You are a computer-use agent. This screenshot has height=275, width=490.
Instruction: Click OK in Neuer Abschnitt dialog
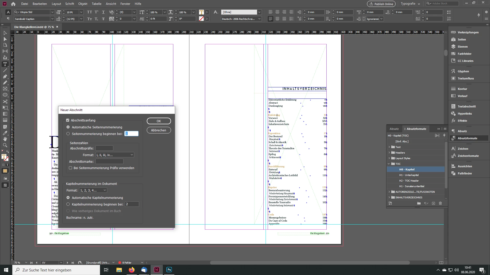[x=158, y=121]
